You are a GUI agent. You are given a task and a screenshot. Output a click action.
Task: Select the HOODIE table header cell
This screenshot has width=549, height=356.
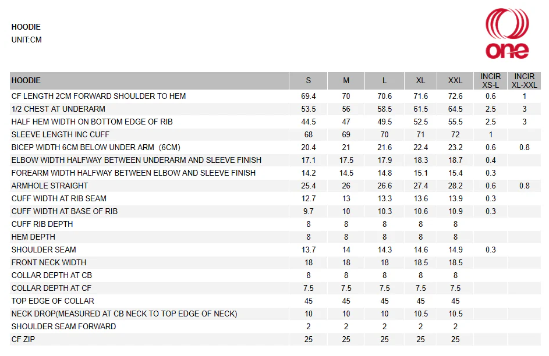[26, 80]
